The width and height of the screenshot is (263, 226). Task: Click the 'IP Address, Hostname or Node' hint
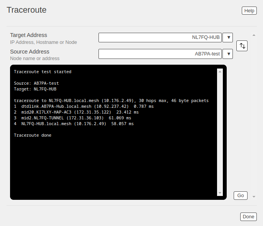(43, 42)
